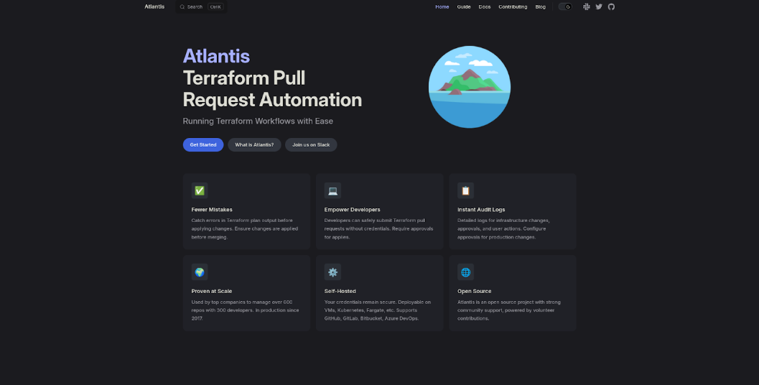Image resolution: width=759 pixels, height=385 pixels.
Task: Open the Blog nav item
Action: (x=540, y=6)
